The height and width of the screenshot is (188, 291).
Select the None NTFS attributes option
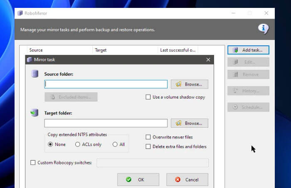(51, 144)
